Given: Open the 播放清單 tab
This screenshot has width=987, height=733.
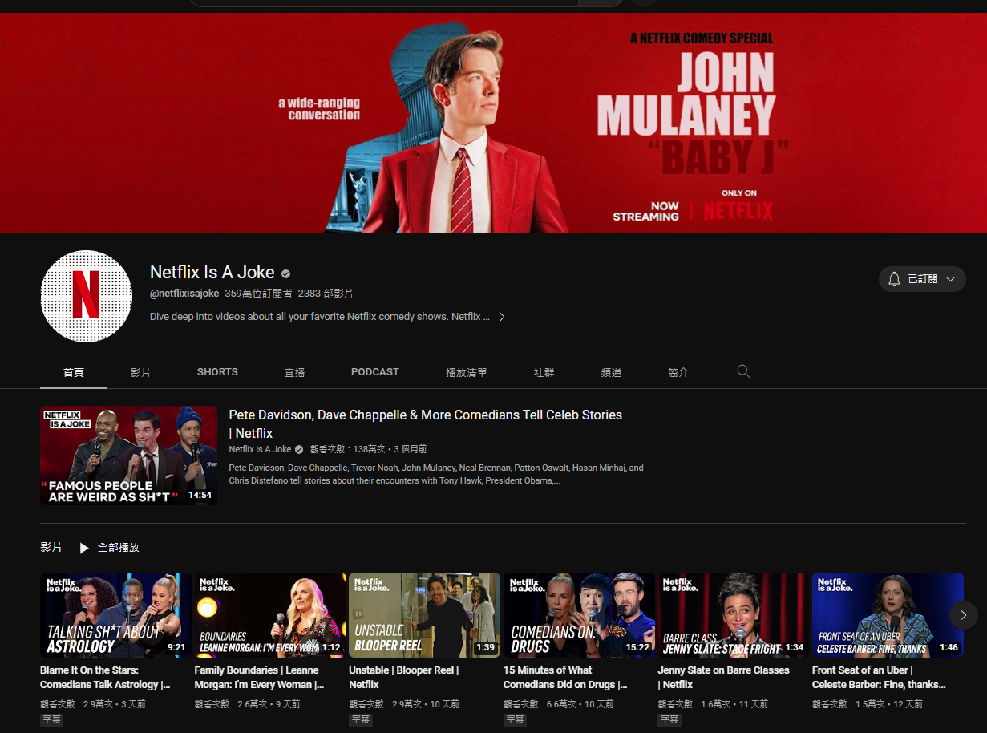Looking at the screenshot, I should pos(467,372).
